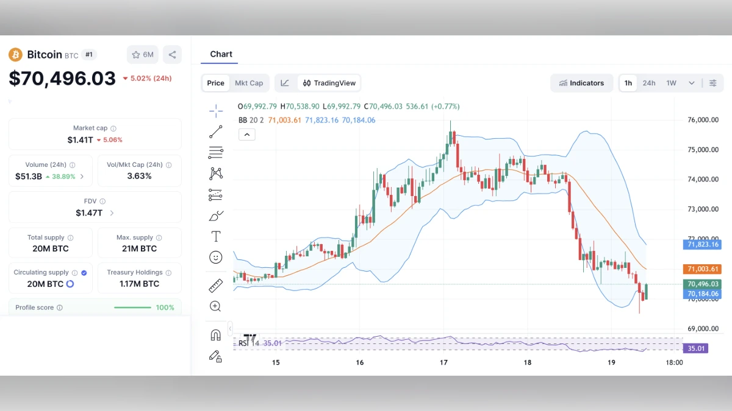Open the timeframe dropdown next to 1W
Image resolution: width=732 pixels, height=411 pixels.
pyautogui.click(x=692, y=83)
